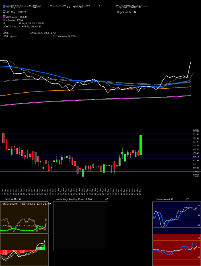
Task: Click the 876.43 price axis label
Action: pos(196,153)
